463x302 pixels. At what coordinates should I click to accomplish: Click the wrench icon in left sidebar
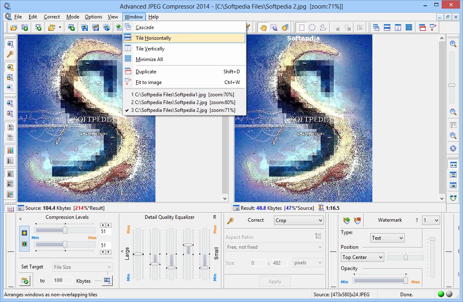(10, 54)
